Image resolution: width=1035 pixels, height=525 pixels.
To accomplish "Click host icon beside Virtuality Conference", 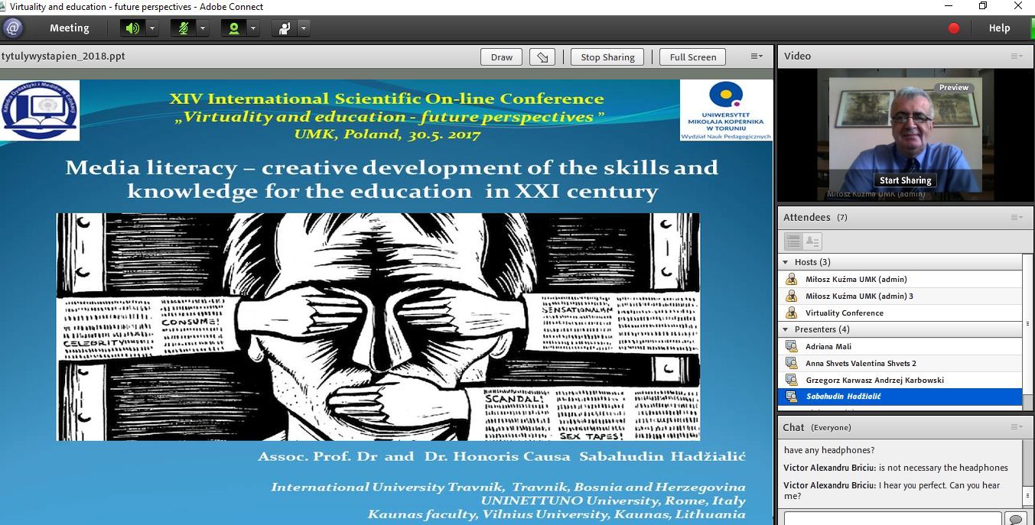I will tap(792, 313).
